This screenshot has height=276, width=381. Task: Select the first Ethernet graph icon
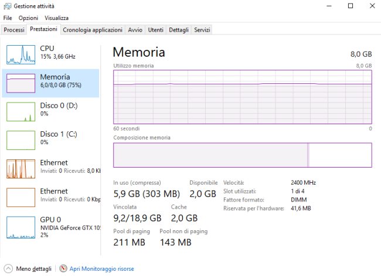point(21,169)
